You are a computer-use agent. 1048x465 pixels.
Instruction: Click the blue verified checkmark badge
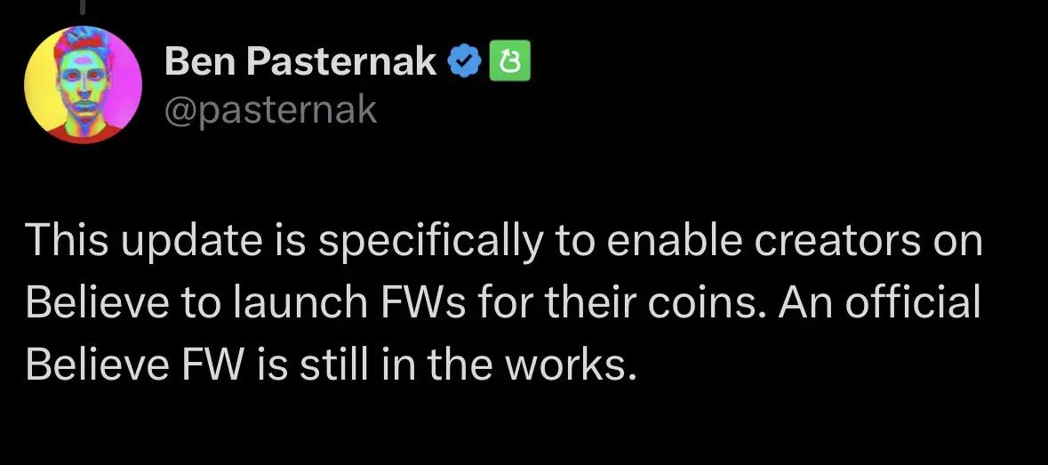point(463,61)
